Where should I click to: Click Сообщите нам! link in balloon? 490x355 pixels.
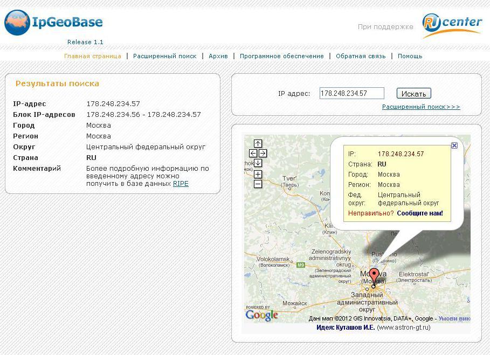click(420, 213)
